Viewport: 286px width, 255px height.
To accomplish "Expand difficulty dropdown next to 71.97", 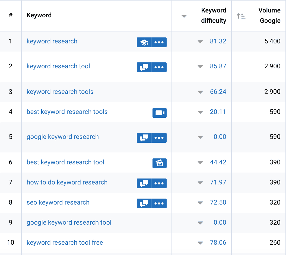I will (x=200, y=183).
